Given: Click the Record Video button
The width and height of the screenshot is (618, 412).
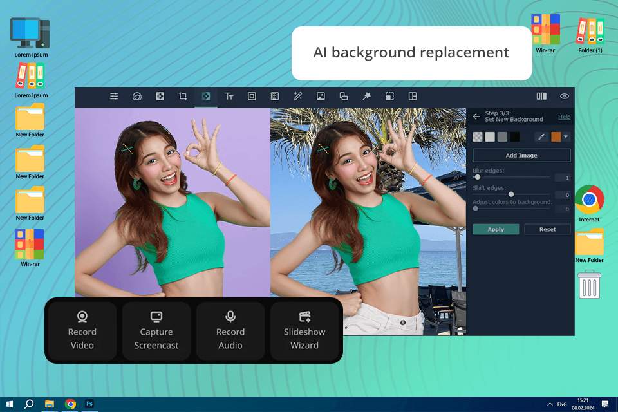Looking at the screenshot, I should pos(82,330).
